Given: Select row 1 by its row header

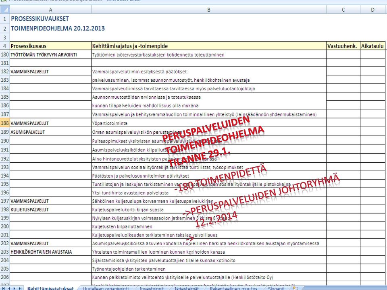Looking at the screenshot, I should (x=5, y=19).
